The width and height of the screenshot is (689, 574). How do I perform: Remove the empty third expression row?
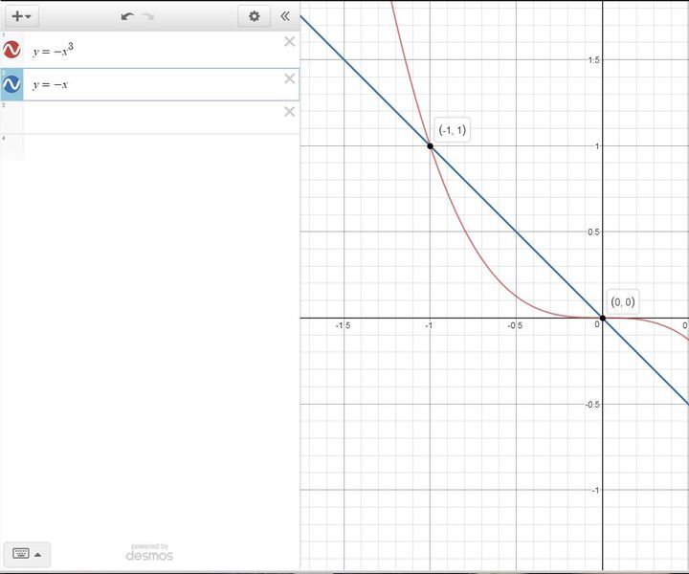tap(289, 112)
